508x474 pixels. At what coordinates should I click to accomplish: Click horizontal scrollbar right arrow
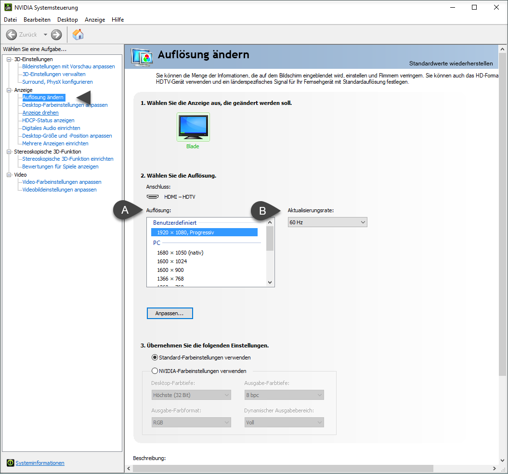point(495,469)
